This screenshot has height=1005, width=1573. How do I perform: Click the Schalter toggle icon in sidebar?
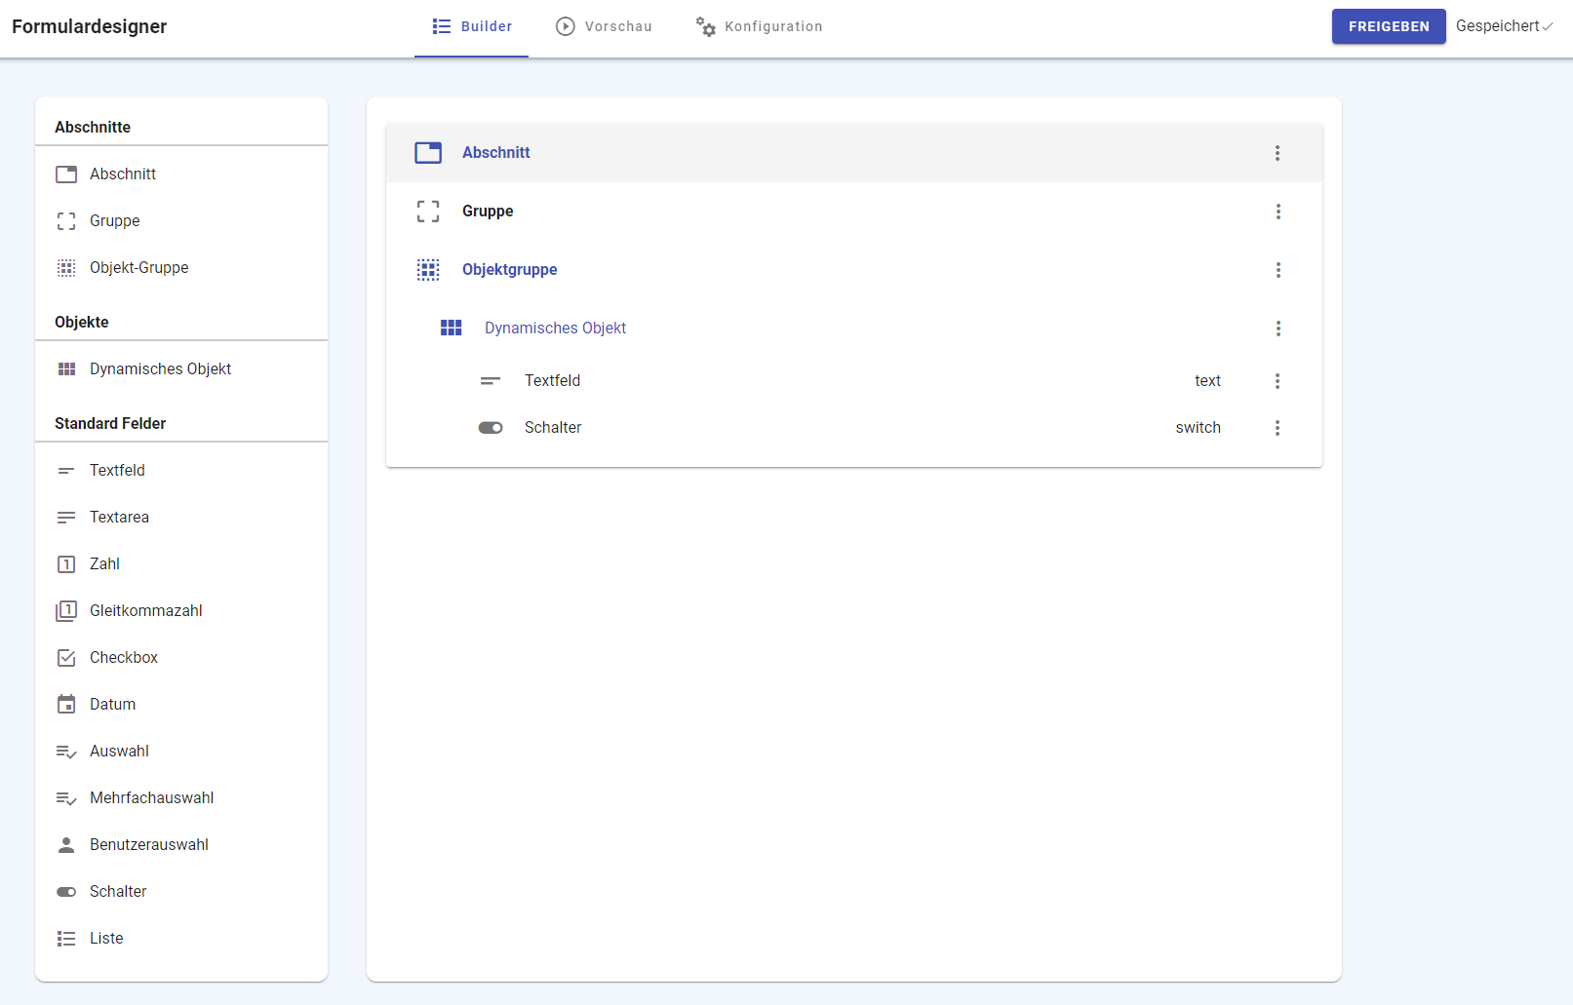coord(66,892)
